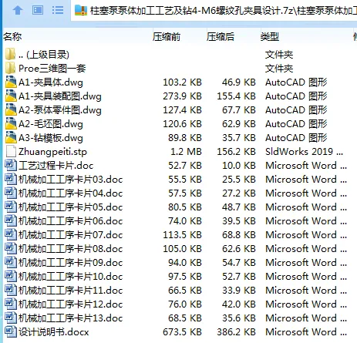Select the A3-钻模板.dwg file name

(51, 138)
